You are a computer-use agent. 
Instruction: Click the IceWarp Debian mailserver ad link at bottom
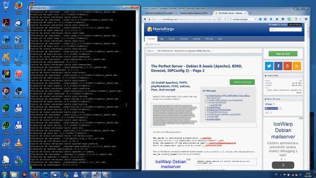pyautogui.click(x=170, y=164)
